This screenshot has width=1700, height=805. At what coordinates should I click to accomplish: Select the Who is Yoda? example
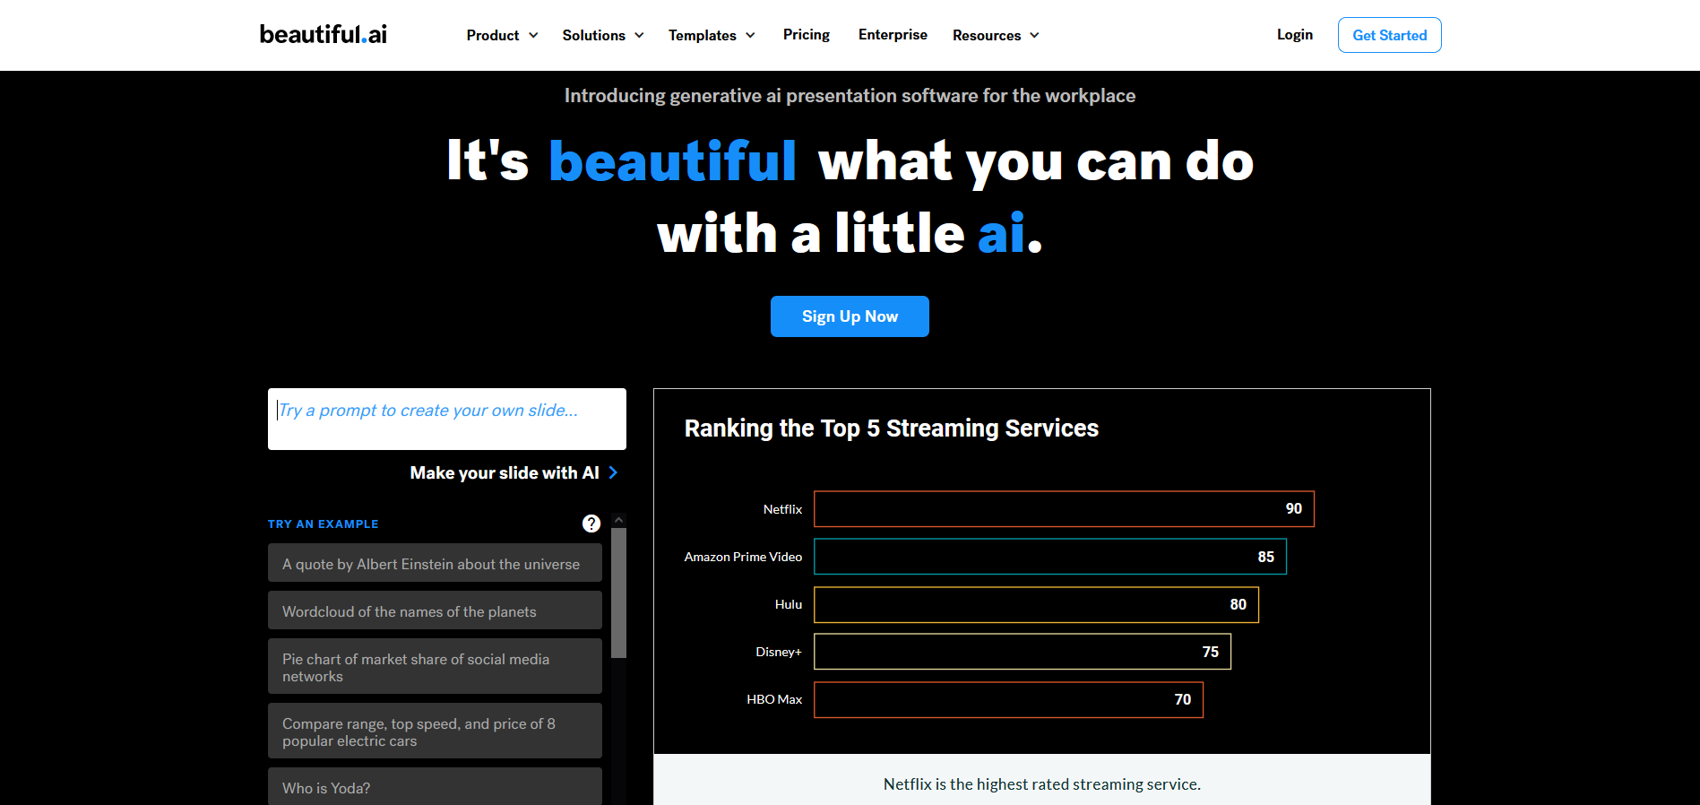[435, 786]
